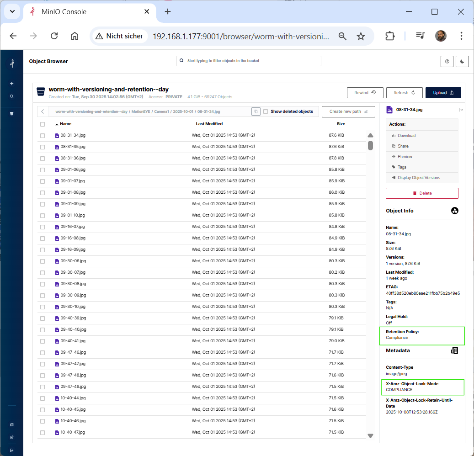The image size is (474, 456).
Task: Sort objects by the Name column
Action: point(65,124)
